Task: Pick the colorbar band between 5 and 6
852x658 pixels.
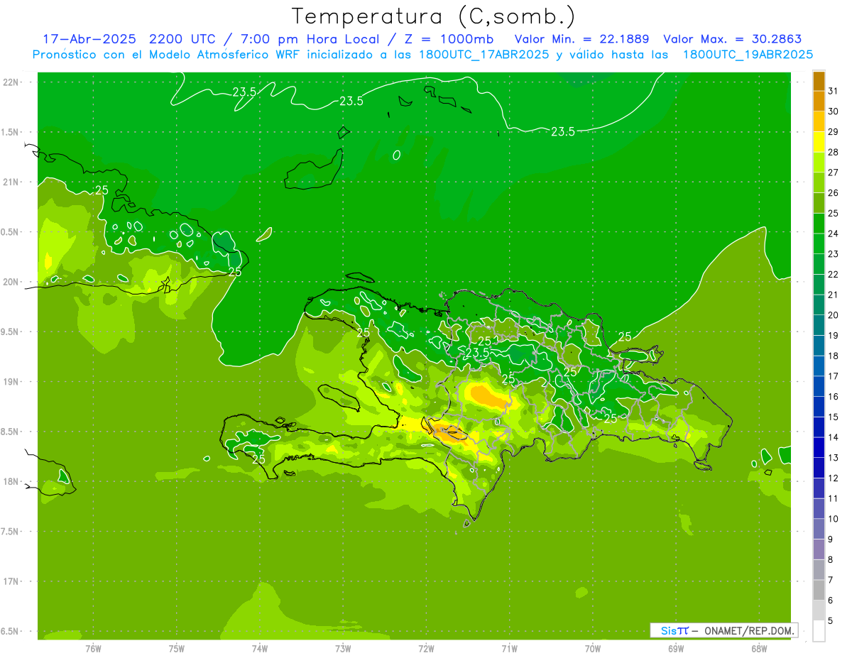Action: click(819, 610)
